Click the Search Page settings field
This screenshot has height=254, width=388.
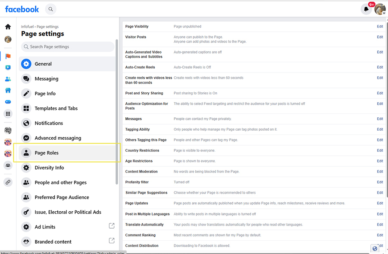tap(68, 47)
